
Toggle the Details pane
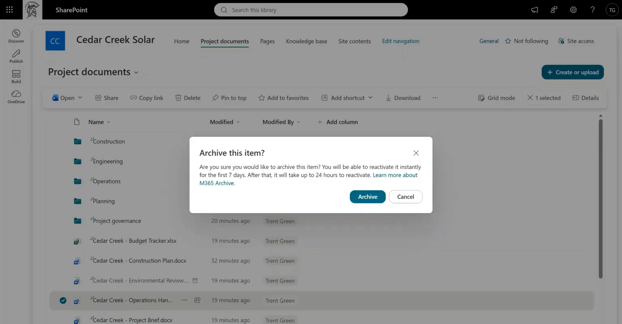coord(585,98)
